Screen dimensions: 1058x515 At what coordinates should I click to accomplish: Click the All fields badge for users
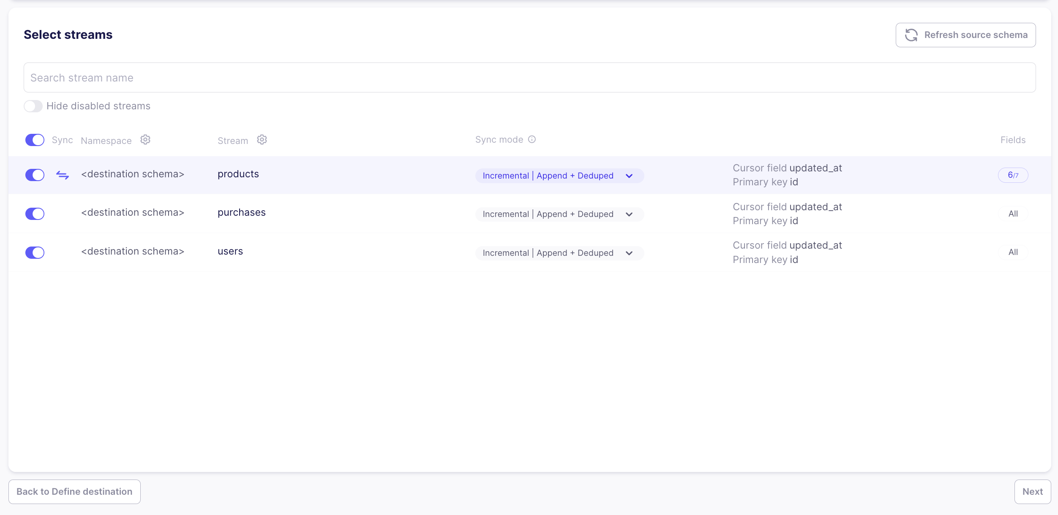tap(1013, 252)
